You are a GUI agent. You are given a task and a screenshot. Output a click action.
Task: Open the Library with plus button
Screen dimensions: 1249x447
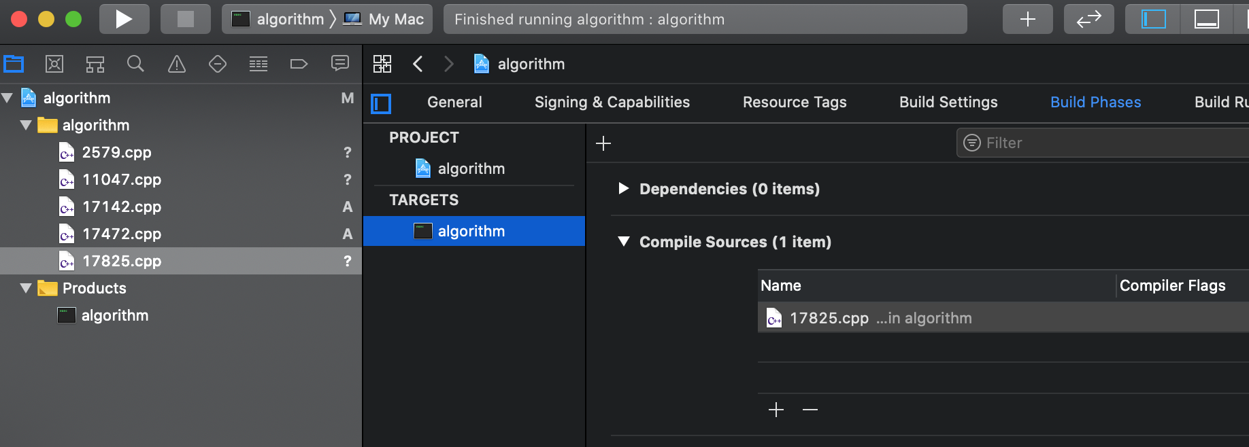pos(1028,19)
